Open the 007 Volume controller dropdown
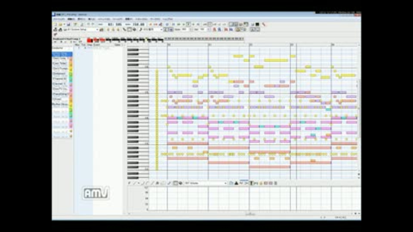Screen dimensions: 413x232 (x=206, y=183)
